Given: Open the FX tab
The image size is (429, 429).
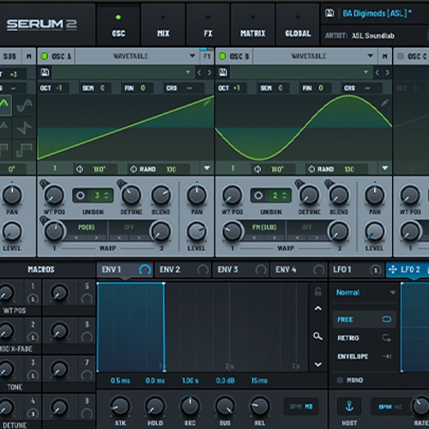Looking at the screenshot, I should click(x=208, y=25).
